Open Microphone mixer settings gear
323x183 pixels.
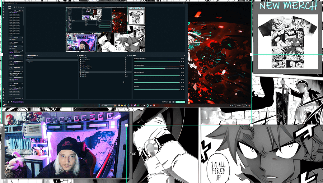tap(183, 62)
